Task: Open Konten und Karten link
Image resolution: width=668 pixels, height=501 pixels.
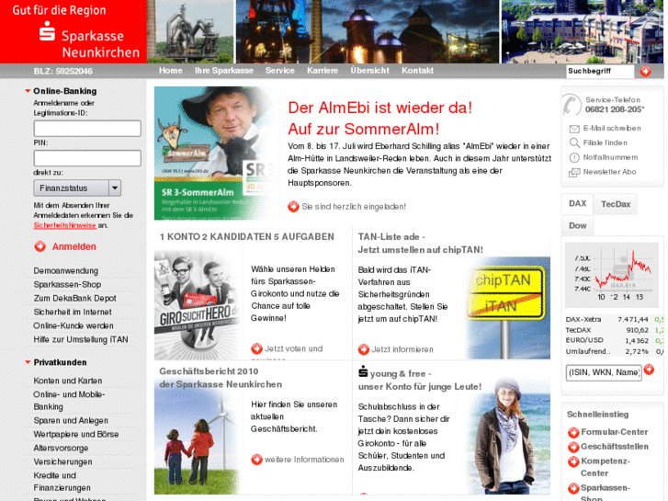Action: (x=68, y=381)
